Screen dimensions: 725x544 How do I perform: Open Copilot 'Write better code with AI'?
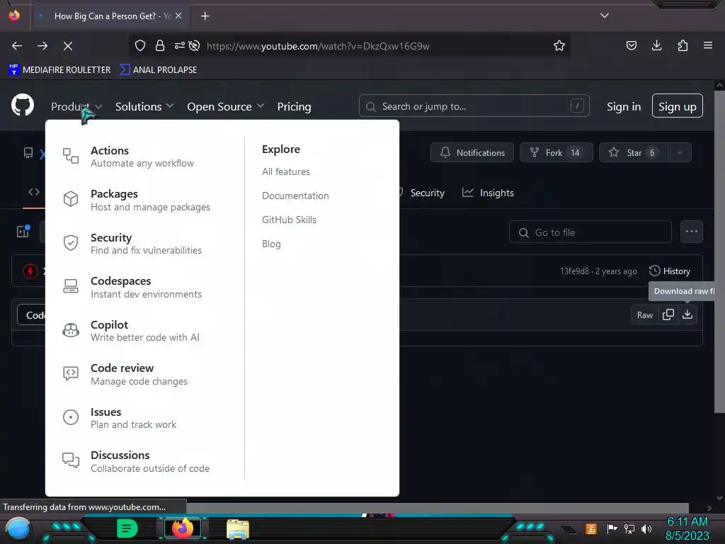click(131, 330)
